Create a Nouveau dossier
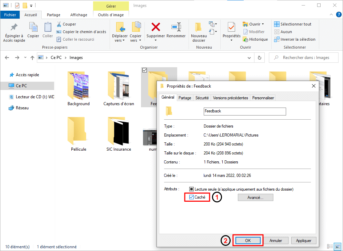Image resolution: width=343 pixels, height=251 pixels. click(199, 32)
